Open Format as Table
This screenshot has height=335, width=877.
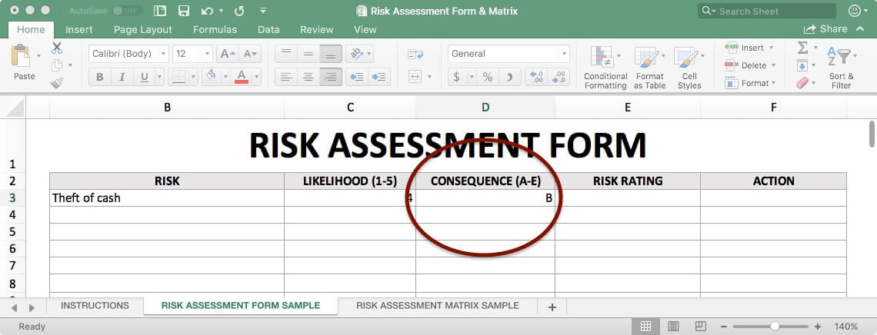(x=649, y=68)
